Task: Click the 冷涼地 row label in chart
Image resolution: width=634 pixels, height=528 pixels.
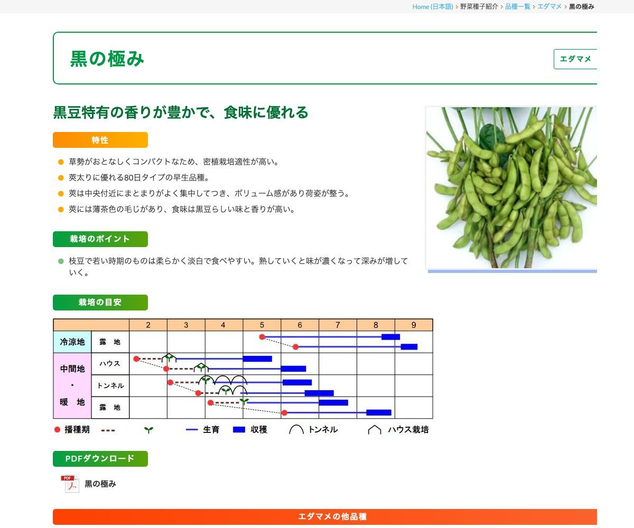Action: tap(72, 342)
